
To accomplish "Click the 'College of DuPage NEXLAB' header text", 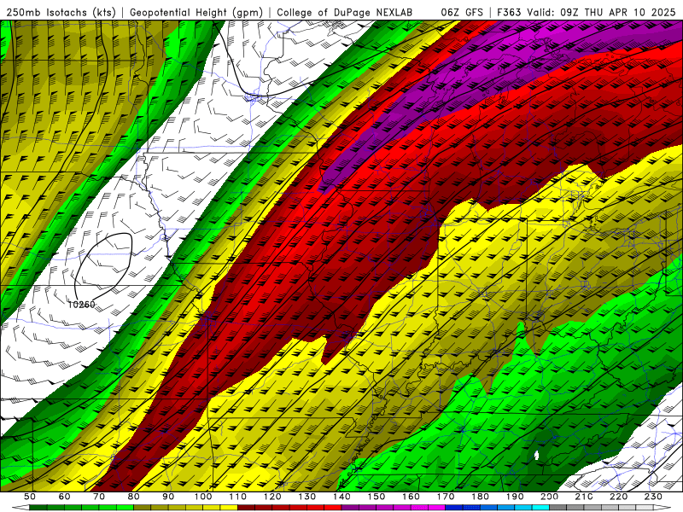I will pos(344,12).
